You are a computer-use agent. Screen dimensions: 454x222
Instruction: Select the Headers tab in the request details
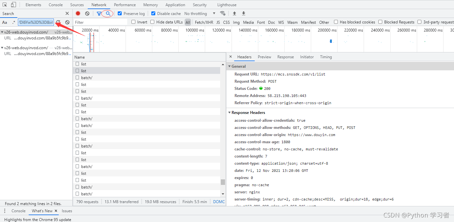[244, 57]
